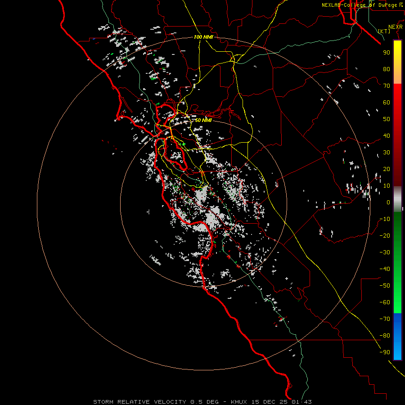The image size is (405, 405).
Task: Click the -50 value on the scale
Action: 385,286
